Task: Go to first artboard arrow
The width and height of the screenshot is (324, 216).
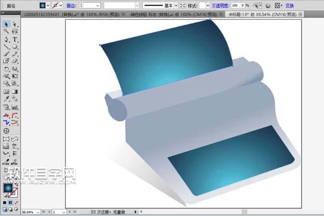Action: pos(43,212)
